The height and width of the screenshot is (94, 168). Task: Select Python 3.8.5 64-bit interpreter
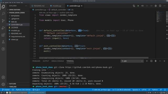23,90
